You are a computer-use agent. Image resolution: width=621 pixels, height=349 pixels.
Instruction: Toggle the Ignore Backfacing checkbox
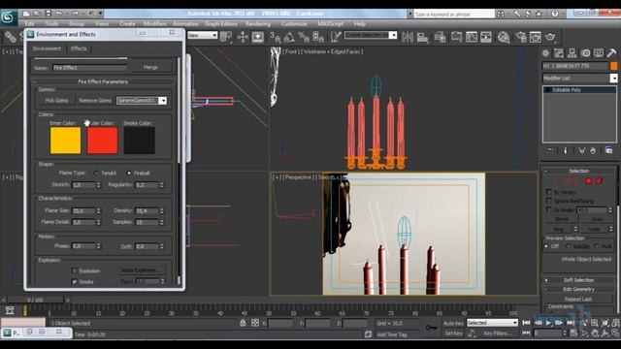(x=549, y=201)
